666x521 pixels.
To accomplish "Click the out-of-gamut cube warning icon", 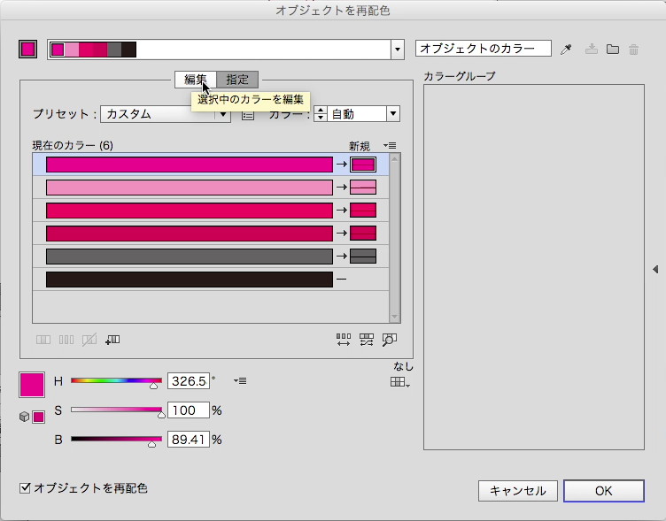I will click(x=24, y=417).
